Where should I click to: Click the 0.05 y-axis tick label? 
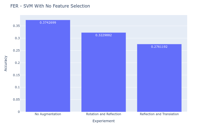(x=16, y=100)
